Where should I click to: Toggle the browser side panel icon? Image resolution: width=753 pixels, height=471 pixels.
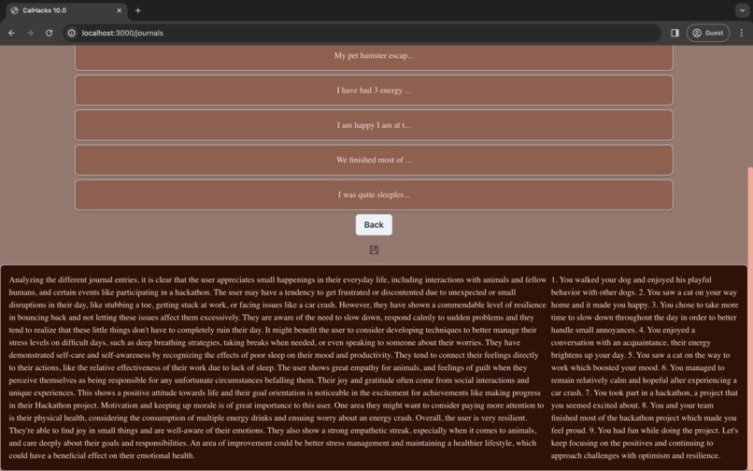pos(675,33)
